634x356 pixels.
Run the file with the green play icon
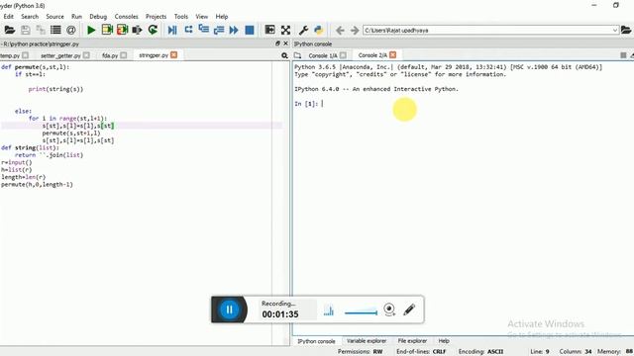91,30
